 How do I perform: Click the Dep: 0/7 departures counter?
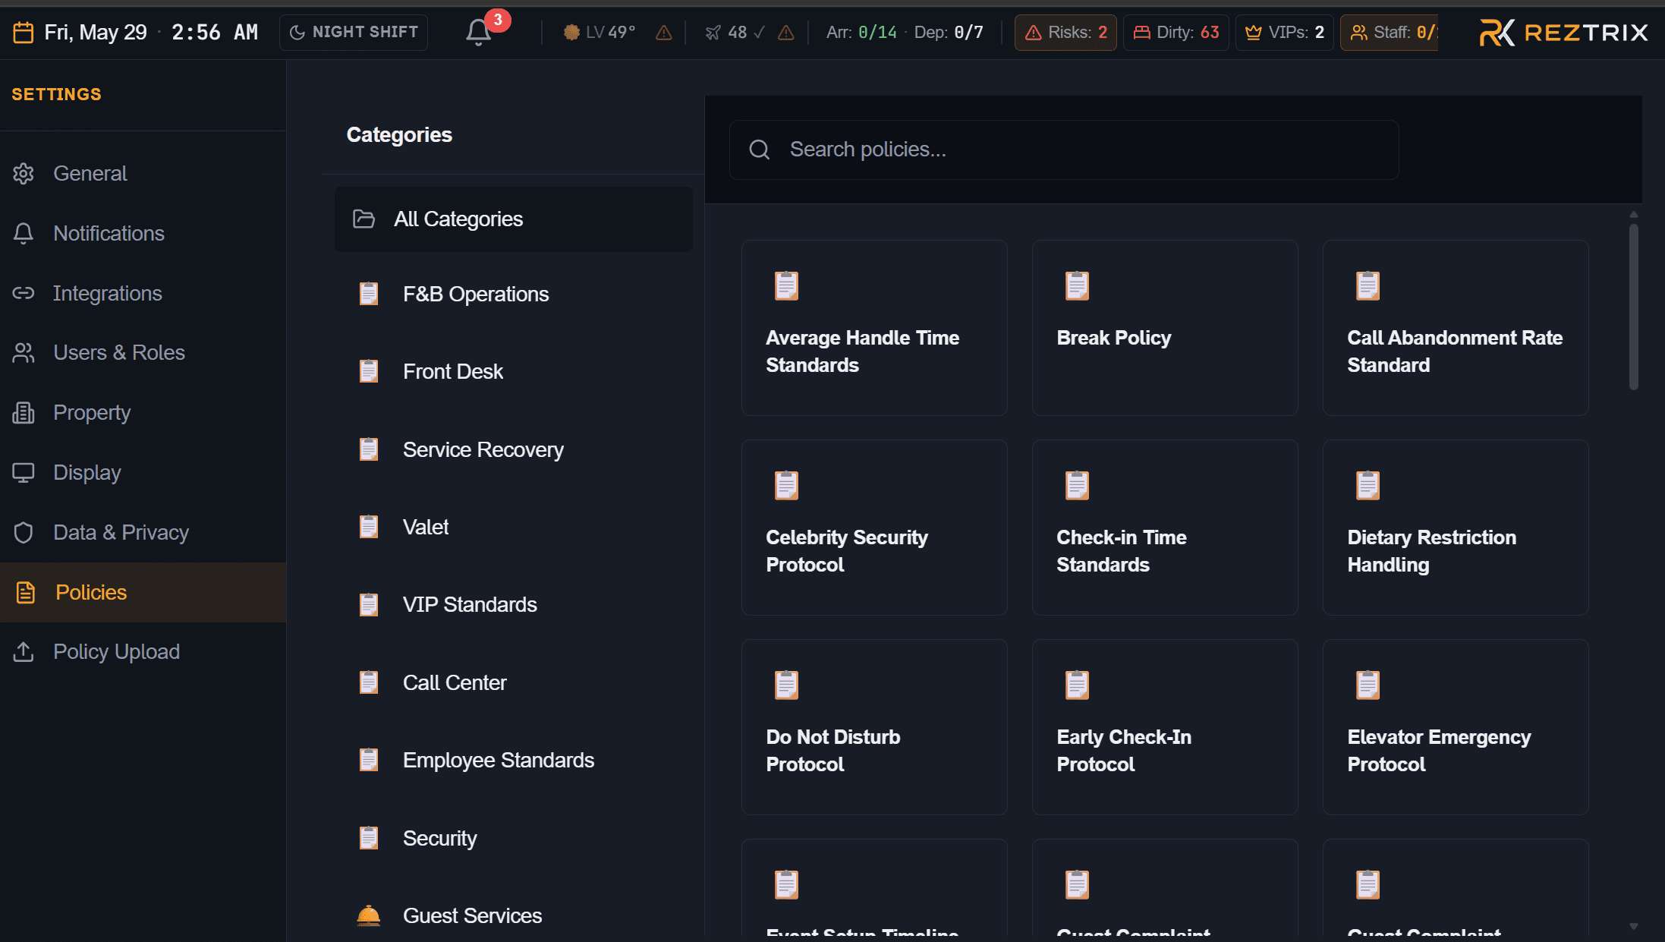pos(949,33)
